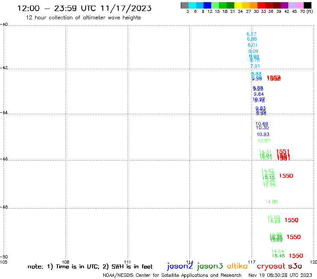Image resolution: width=317 pixels, height=279 pixels.
Task: Click the '(ft)' unit label in legend
Action: tap(310, 12)
